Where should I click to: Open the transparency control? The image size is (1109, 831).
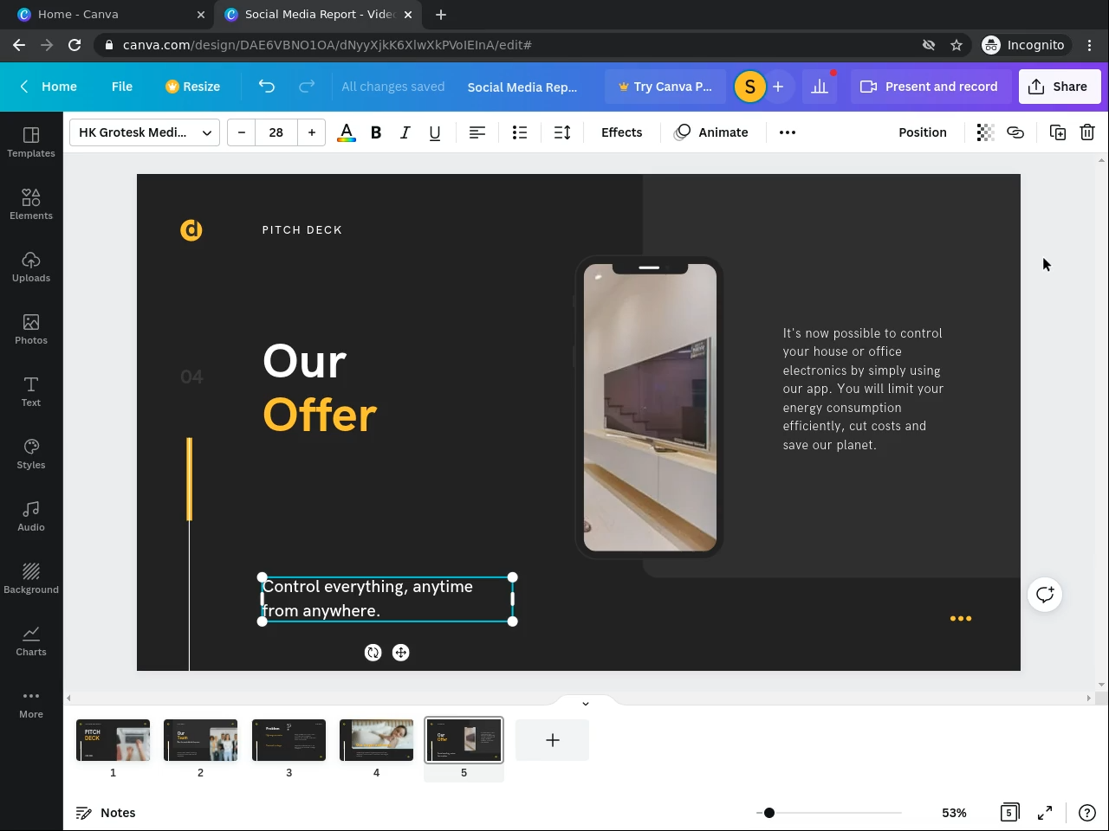coord(985,132)
